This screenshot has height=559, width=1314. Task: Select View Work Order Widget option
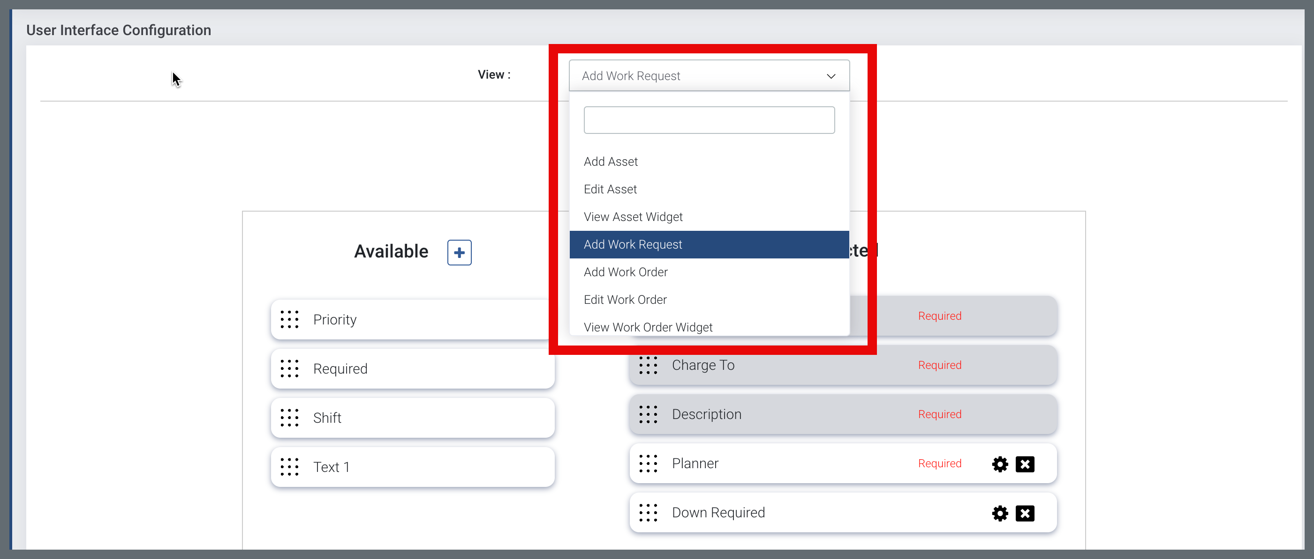pos(648,327)
